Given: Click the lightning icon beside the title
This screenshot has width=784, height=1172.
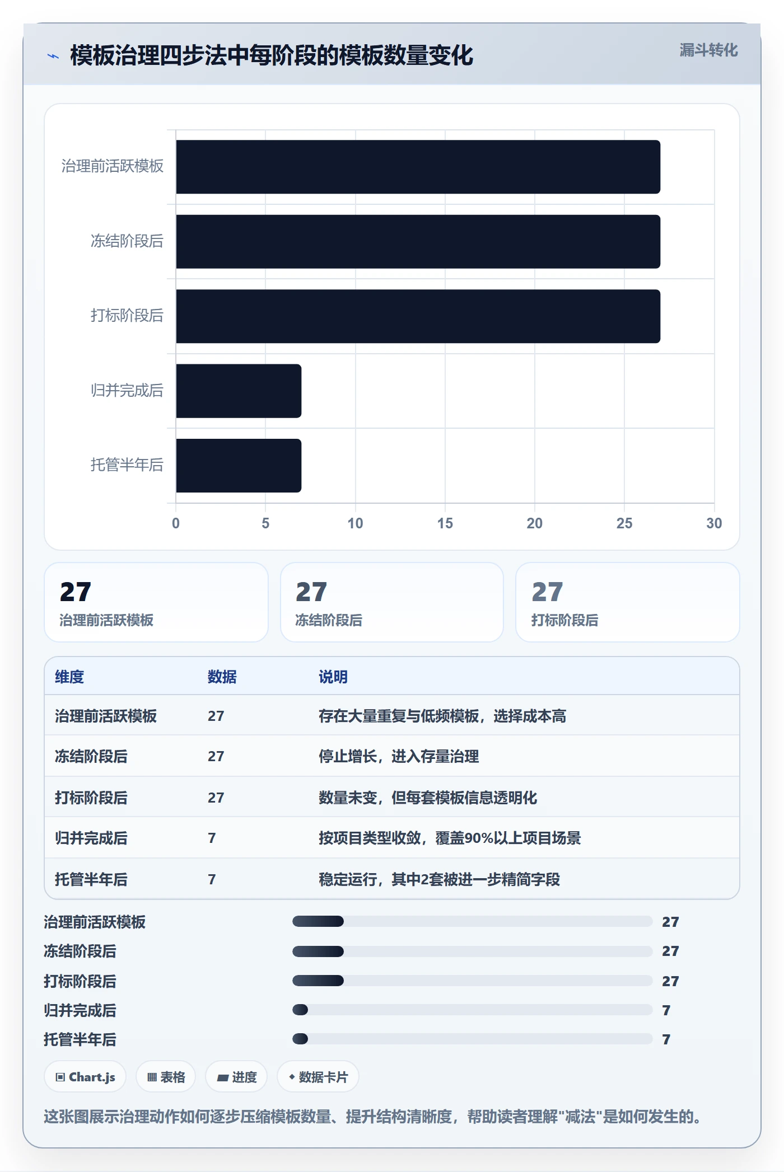Looking at the screenshot, I should 53,56.
